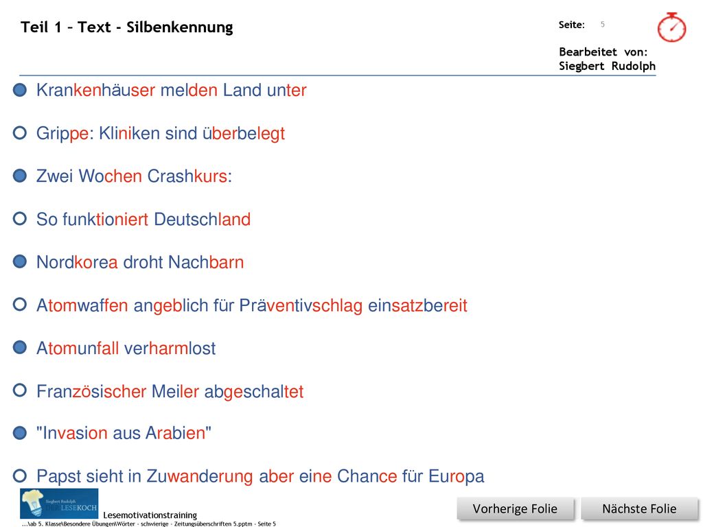Image resolution: width=703 pixels, height=527 pixels.
Task: Click filled bullet beside Atomunfall verharmlost
Action: [x=20, y=347]
